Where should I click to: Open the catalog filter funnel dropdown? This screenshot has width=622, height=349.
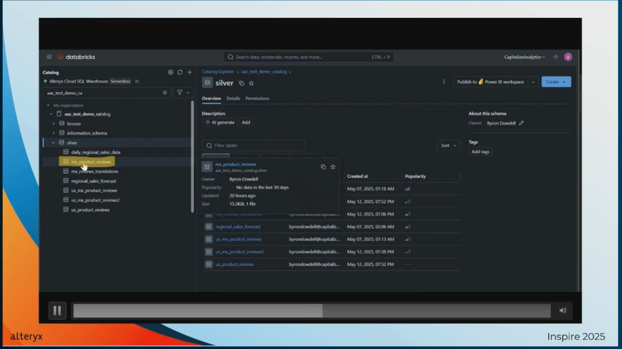click(183, 93)
